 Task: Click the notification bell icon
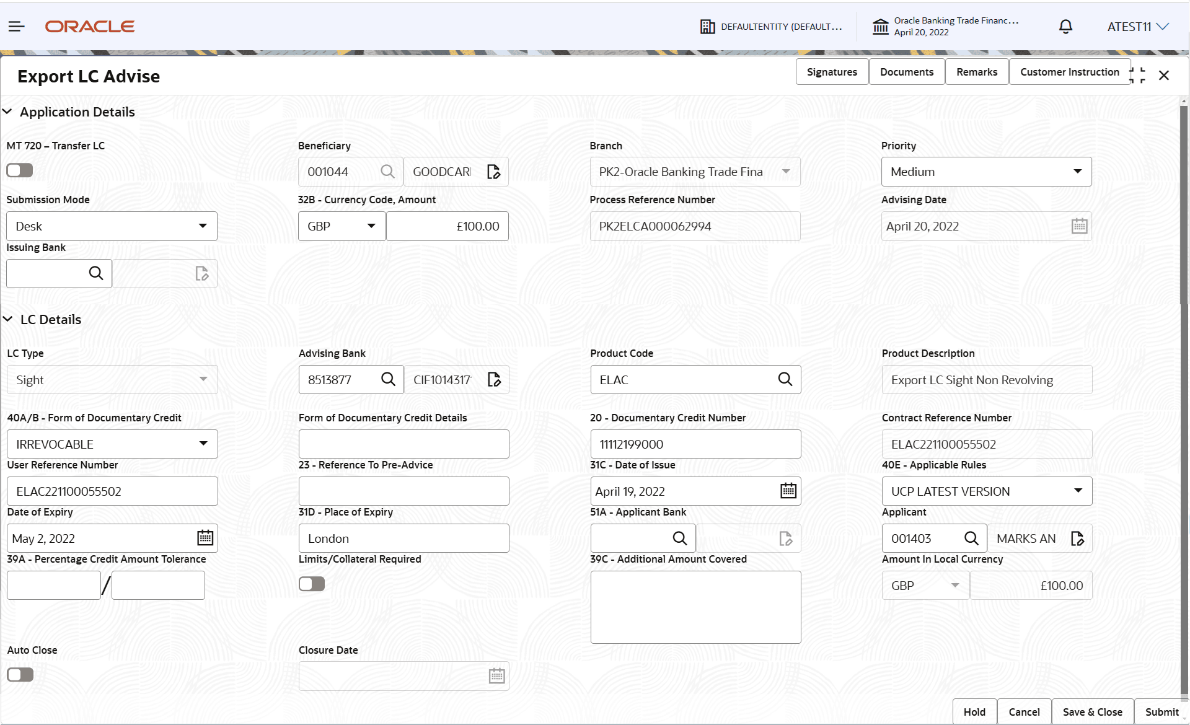pos(1065,26)
